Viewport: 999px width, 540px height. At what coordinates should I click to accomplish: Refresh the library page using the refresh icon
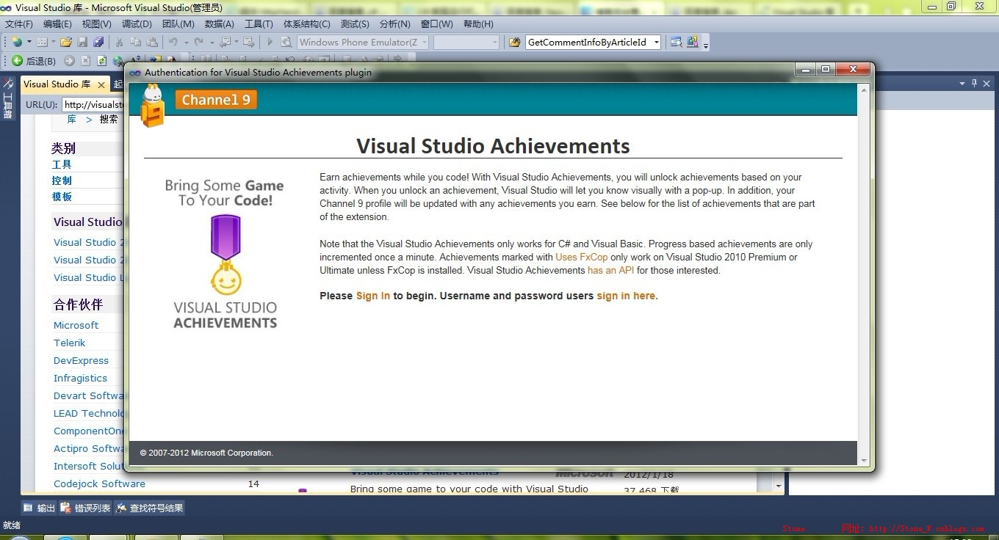tap(102, 61)
